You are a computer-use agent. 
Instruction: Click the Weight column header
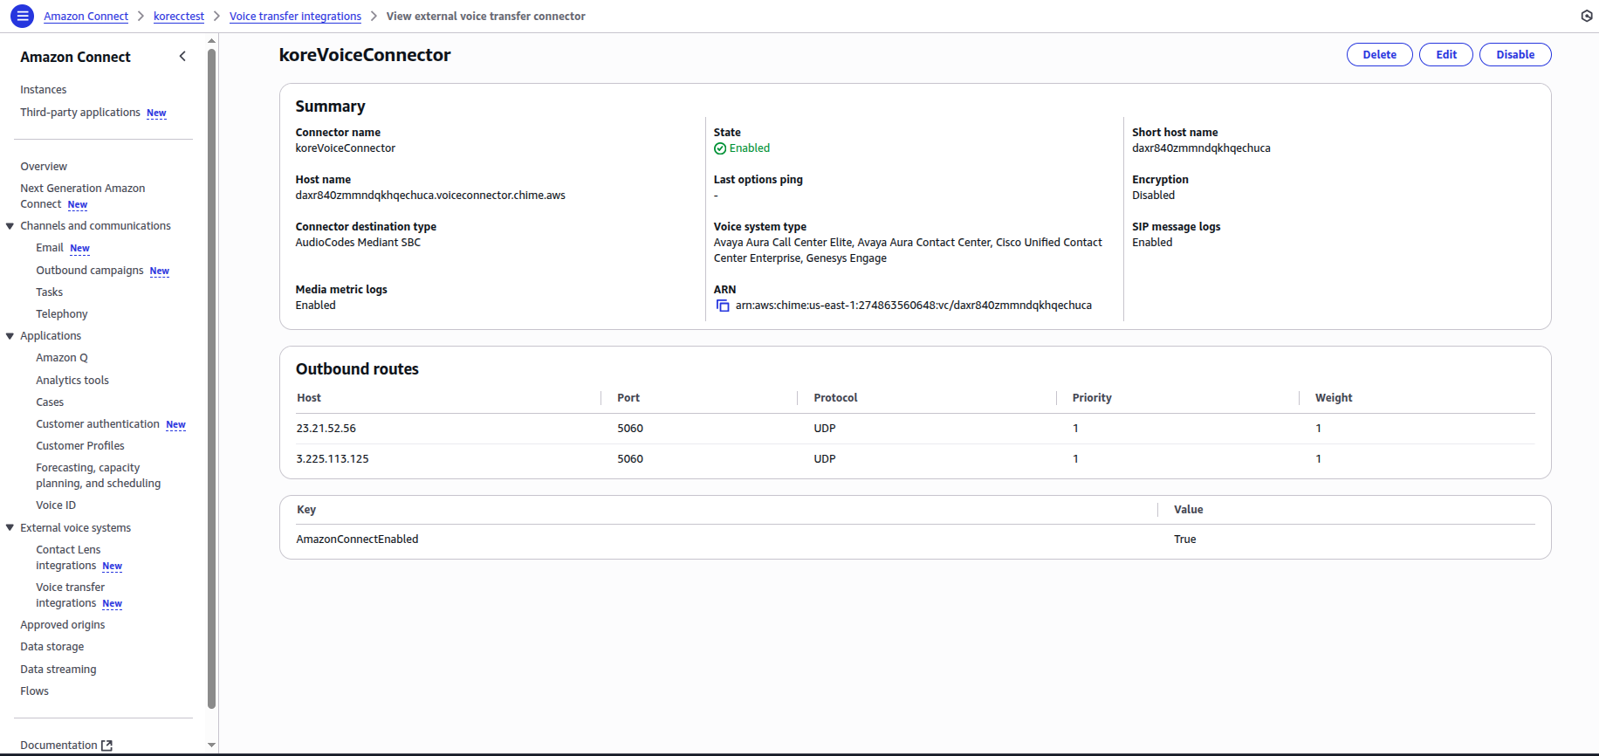click(x=1334, y=398)
